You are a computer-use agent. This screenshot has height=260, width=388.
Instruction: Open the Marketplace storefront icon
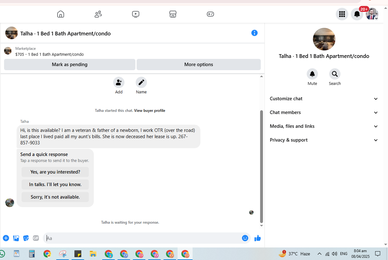(x=173, y=14)
